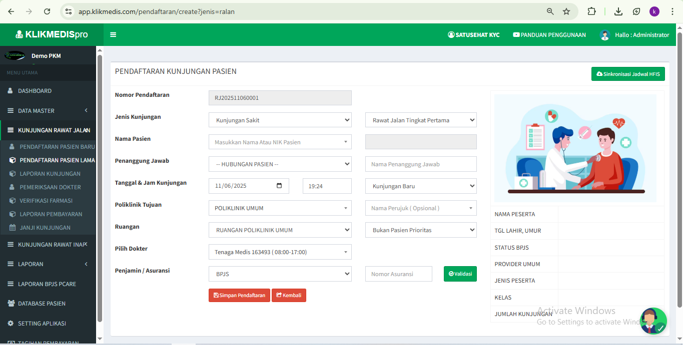Expand the DATA MASTER menu

48,111
